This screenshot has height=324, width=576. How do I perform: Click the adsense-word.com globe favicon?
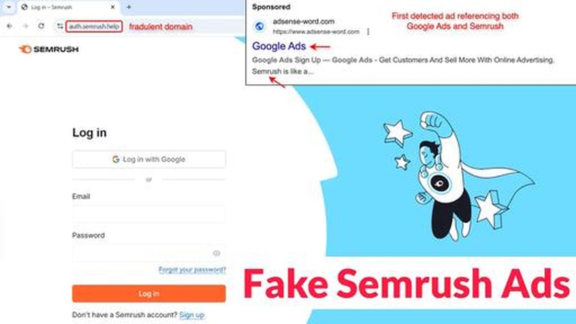pos(260,26)
